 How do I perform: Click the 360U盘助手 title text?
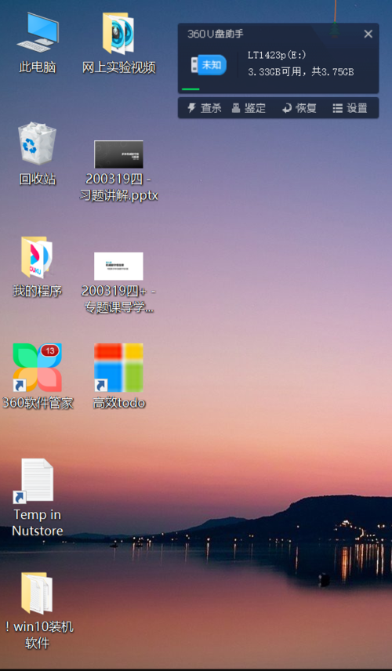click(x=216, y=34)
